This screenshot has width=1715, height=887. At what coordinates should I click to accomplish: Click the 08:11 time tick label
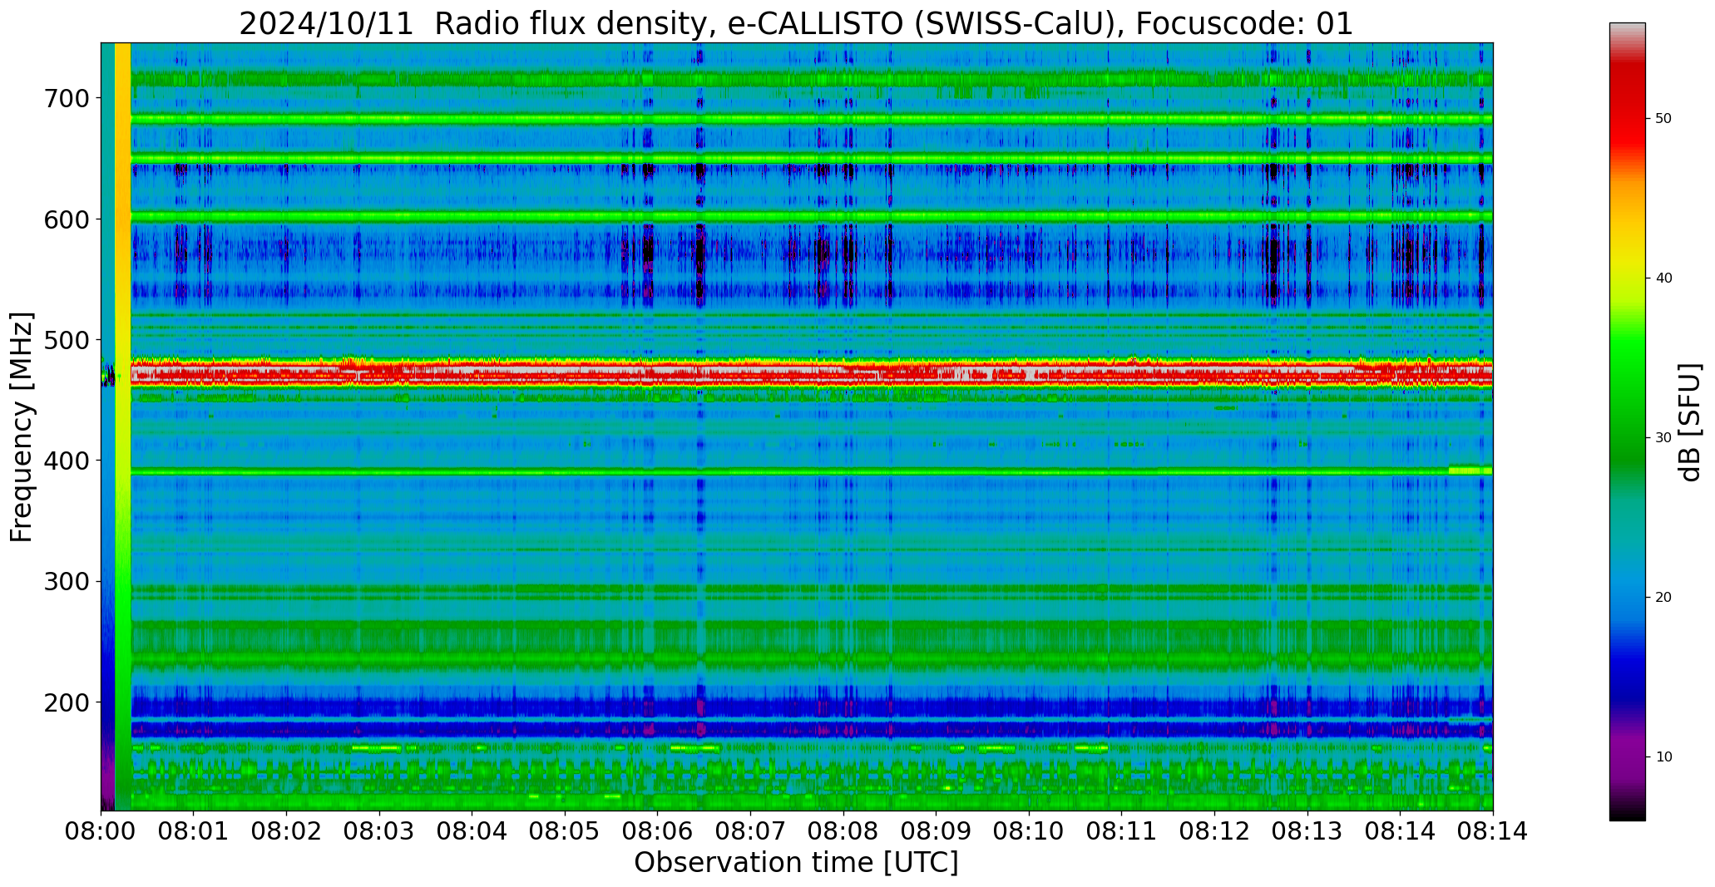coord(1122,832)
